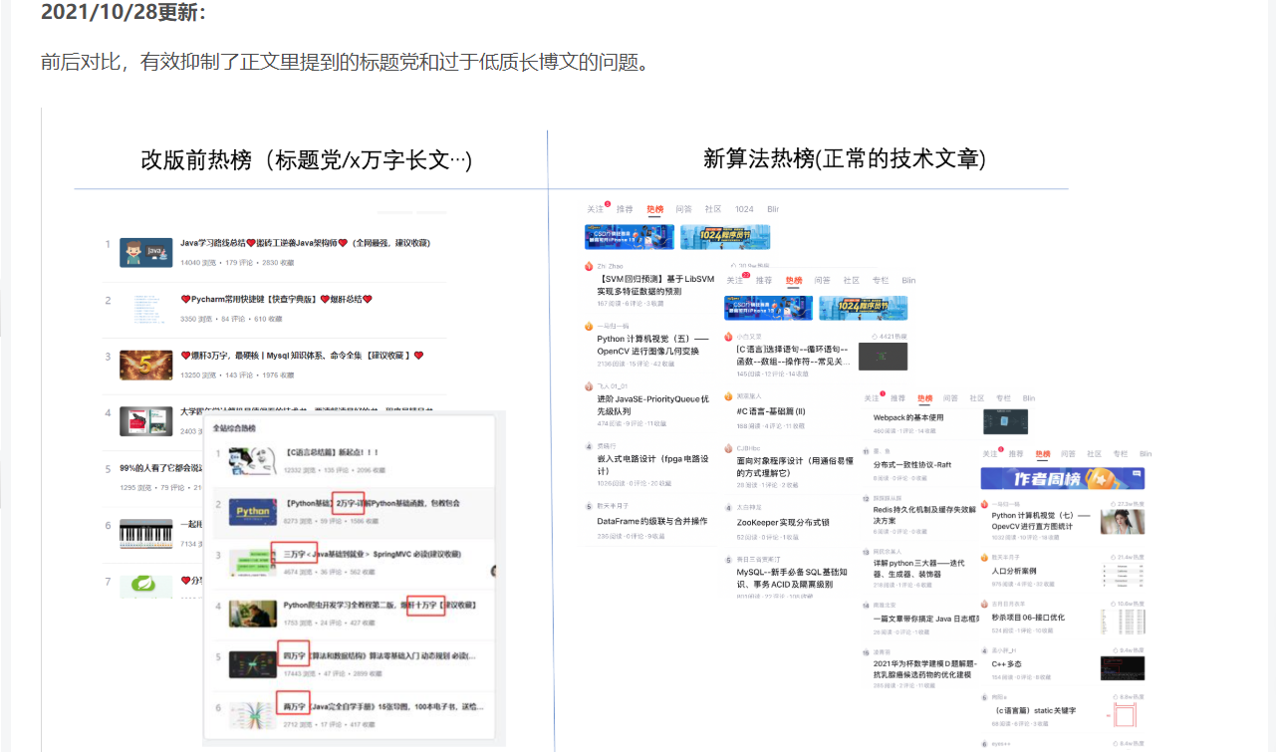Click the CSDN iPhone 13 promo banner
The height and width of the screenshot is (752, 1276).
click(630, 237)
